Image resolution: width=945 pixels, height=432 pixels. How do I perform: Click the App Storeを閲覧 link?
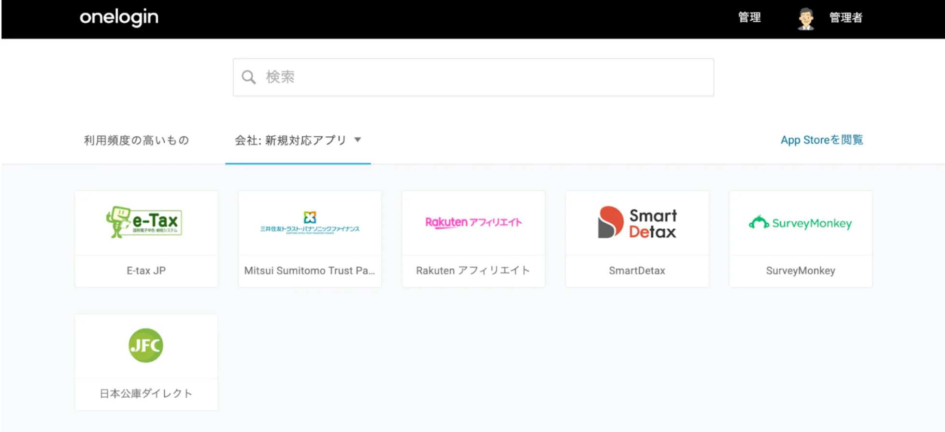point(821,140)
